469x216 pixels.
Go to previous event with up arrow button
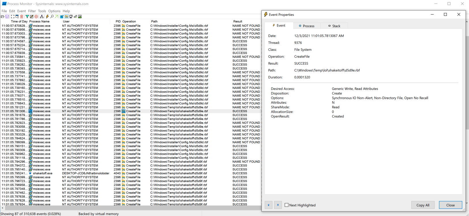[x=268, y=205]
